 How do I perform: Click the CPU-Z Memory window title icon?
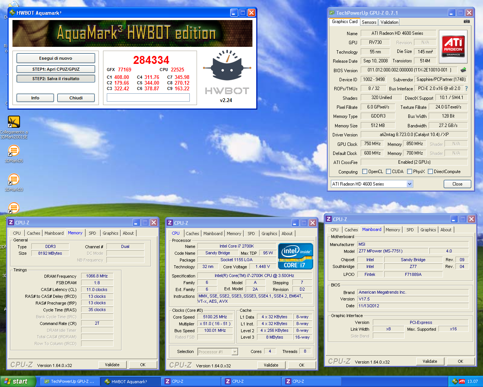[11, 223]
